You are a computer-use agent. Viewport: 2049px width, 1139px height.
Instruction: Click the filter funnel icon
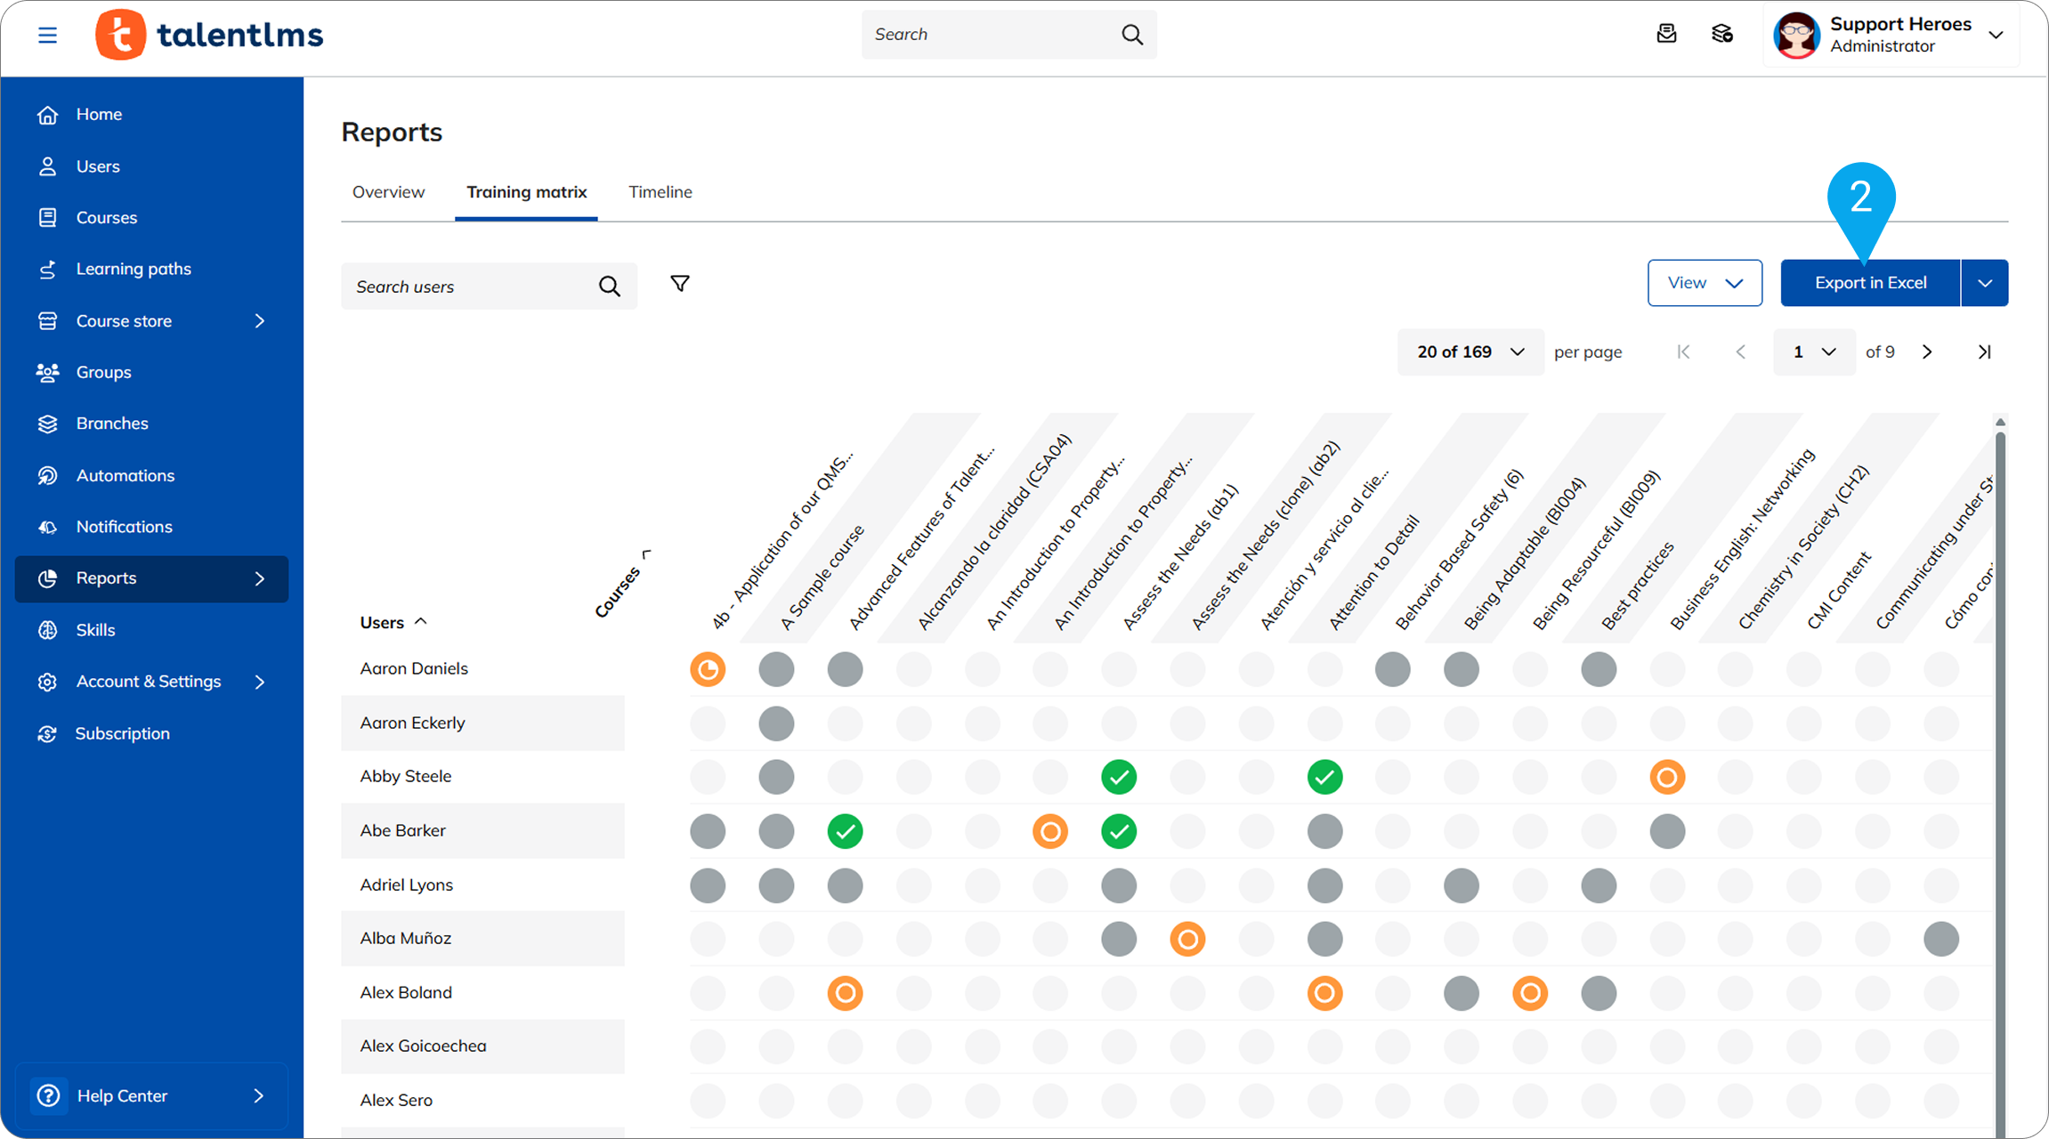pyautogui.click(x=679, y=284)
